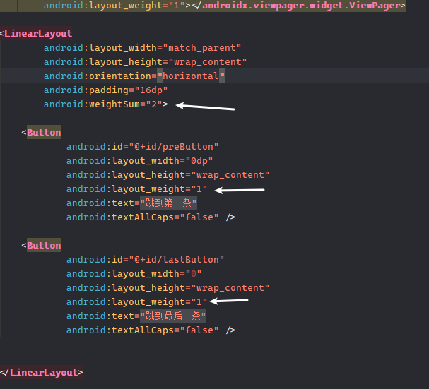Click the layout_width "0dp" value

pos(199,161)
